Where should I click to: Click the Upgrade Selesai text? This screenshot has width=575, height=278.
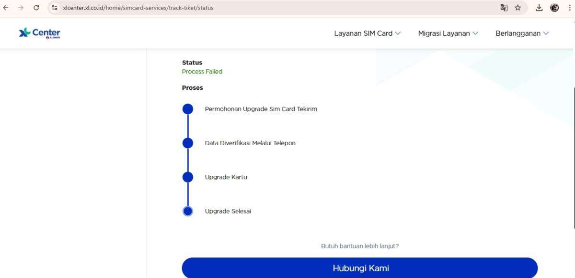[x=228, y=211]
